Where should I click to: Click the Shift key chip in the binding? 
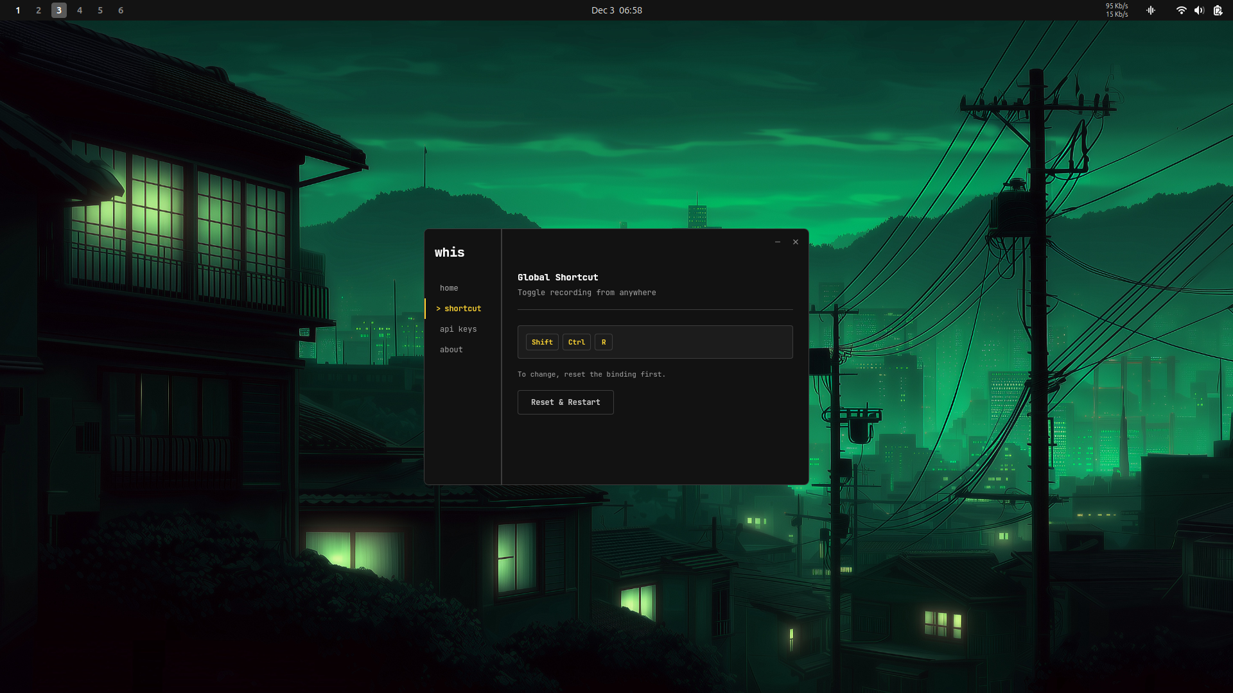[x=542, y=342]
